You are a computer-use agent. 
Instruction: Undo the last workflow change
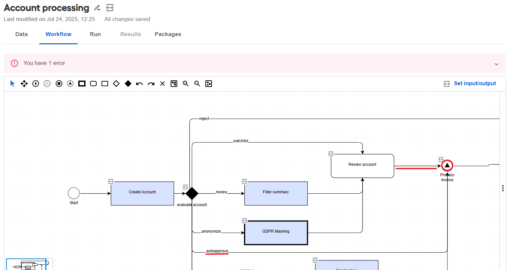coord(140,84)
